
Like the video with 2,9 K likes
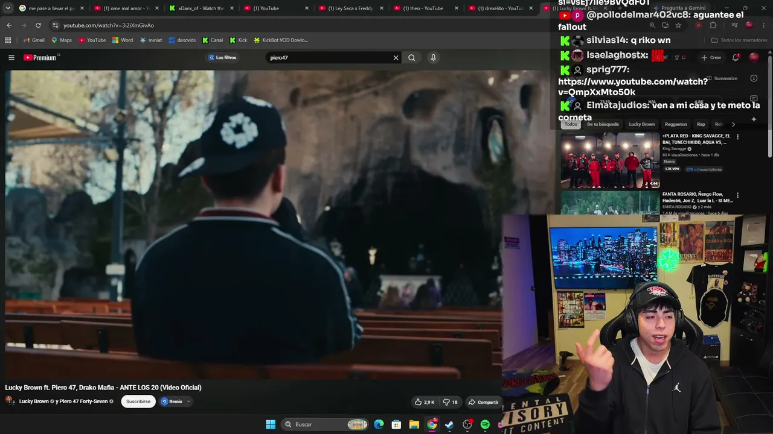425,402
